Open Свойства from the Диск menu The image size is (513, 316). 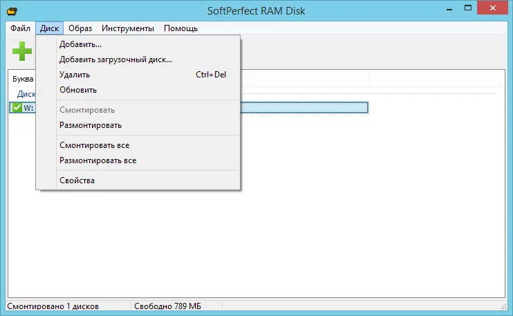pyautogui.click(x=77, y=180)
